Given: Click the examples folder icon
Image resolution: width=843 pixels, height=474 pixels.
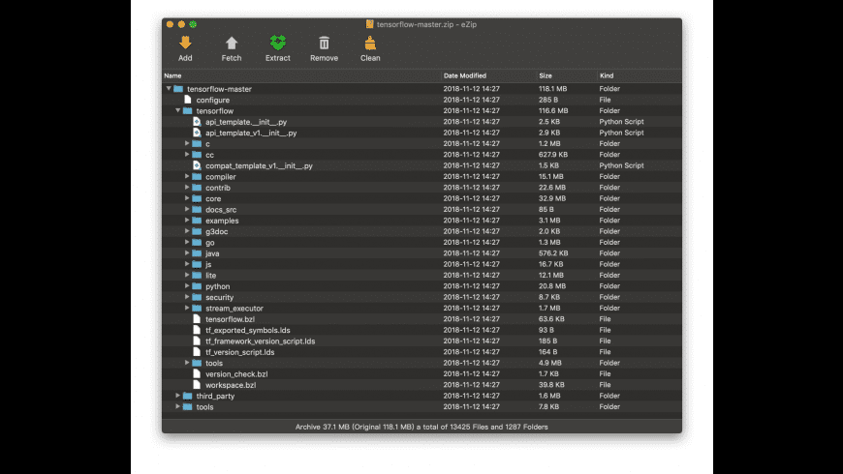Looking at the screenshot, I should (x=197, y=221).
